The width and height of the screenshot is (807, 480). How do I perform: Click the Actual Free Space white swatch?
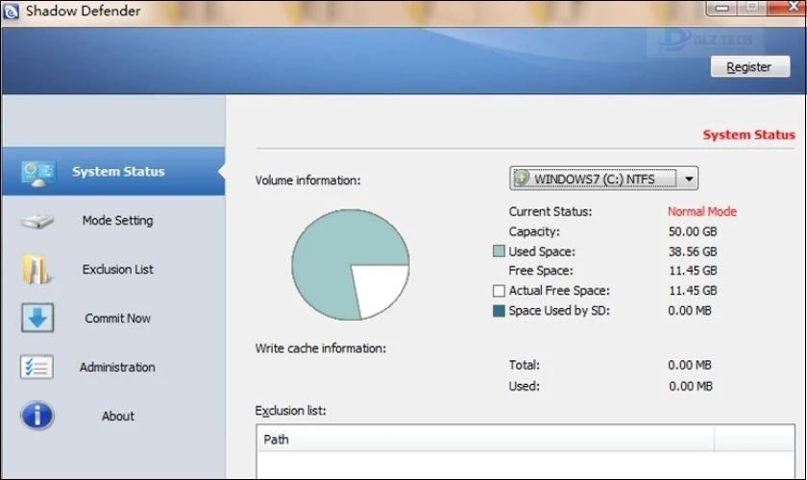click(499, 291)
